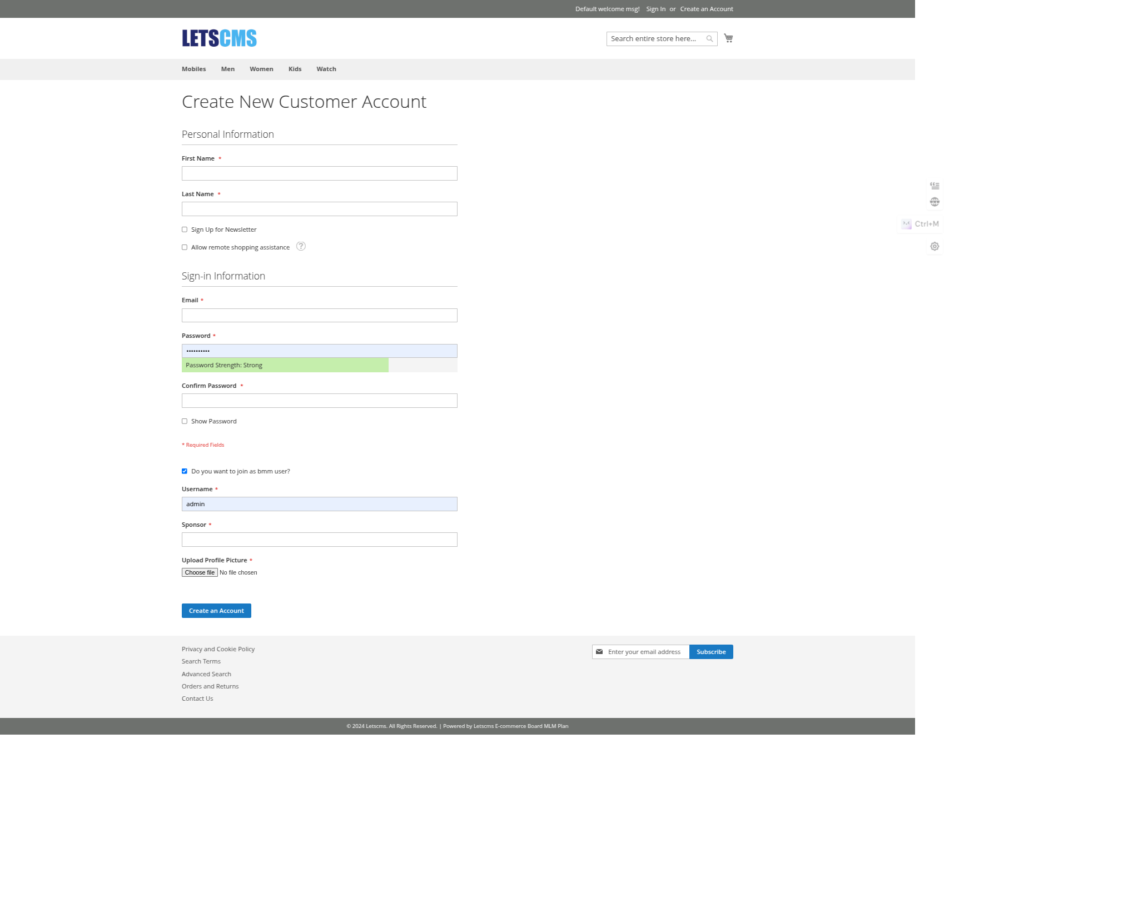Image resolution: width=1133 pixels, height=918 pixels.
Task: Enable Sign Up for Newsletter checkbox
Action: coord(185,229)
